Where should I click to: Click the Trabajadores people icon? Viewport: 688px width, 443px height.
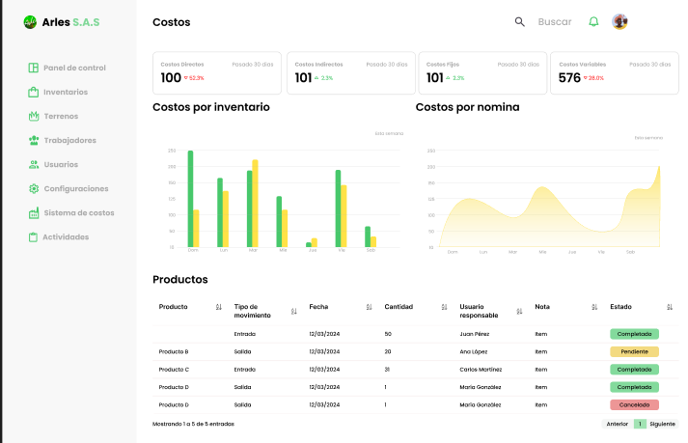(x=34, y=140)
